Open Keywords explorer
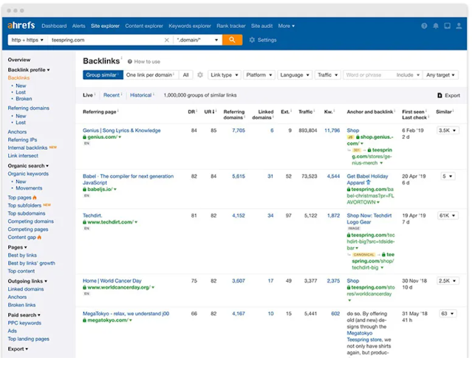This screenshot has height=366, width=472. (190, 26)
